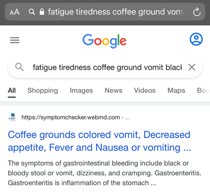Switch to the Videos tab
This screenshot has width=210, height=193.
click(x=145, y=91)
